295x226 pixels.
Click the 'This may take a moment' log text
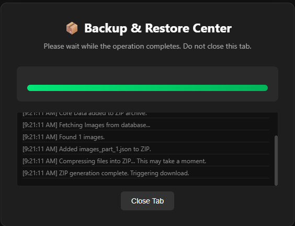(x=172, y=161)
